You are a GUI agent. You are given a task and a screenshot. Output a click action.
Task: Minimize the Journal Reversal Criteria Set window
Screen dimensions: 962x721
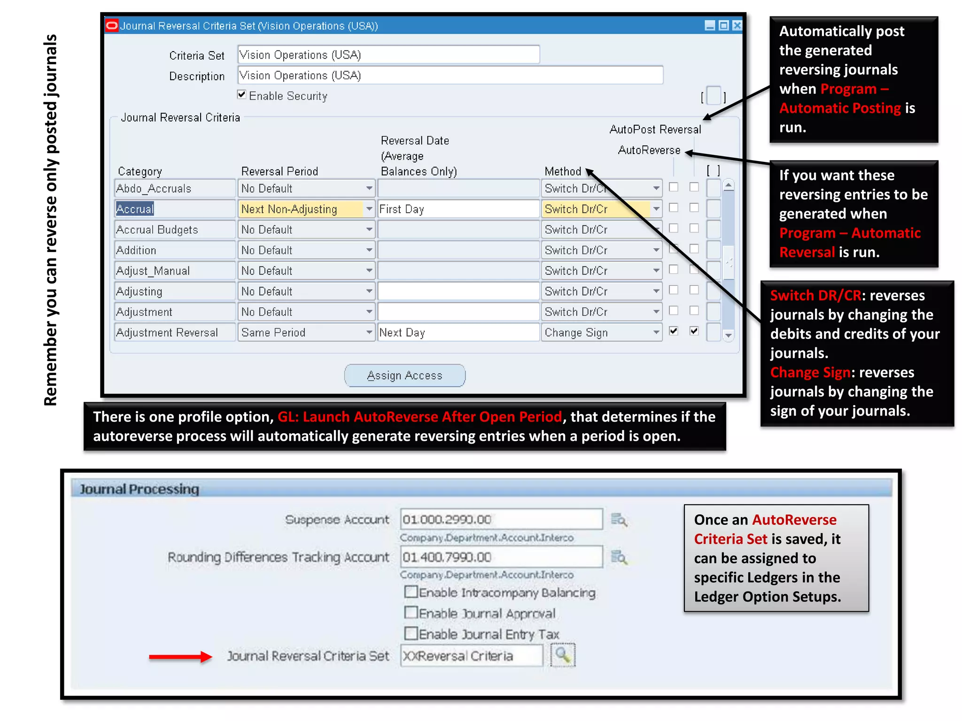pyautogui.click(x=710, y=25)
